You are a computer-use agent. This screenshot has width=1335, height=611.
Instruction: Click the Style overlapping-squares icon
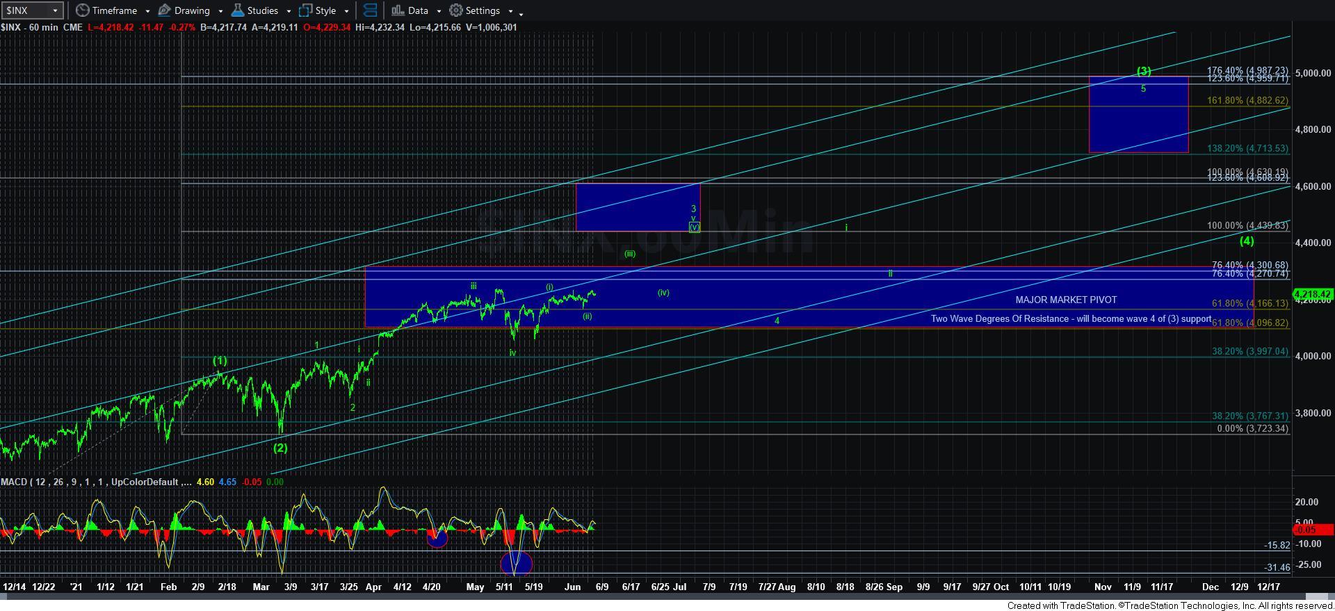pos(305,10)
